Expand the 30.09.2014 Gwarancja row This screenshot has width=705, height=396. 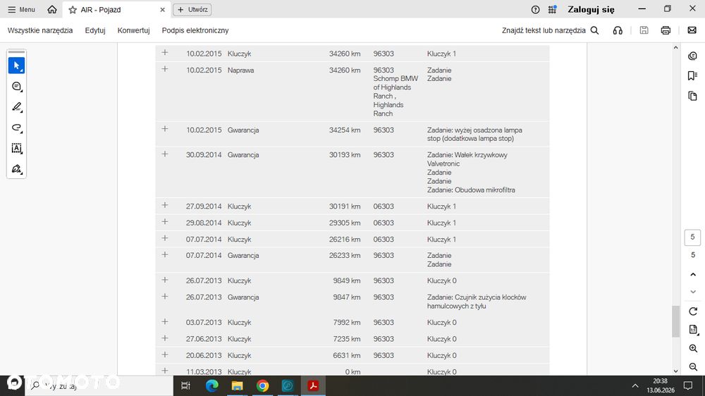pyautogui.click(x=165, y=154)
